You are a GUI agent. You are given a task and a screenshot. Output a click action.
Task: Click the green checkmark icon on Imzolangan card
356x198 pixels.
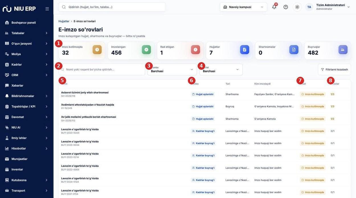146,50
